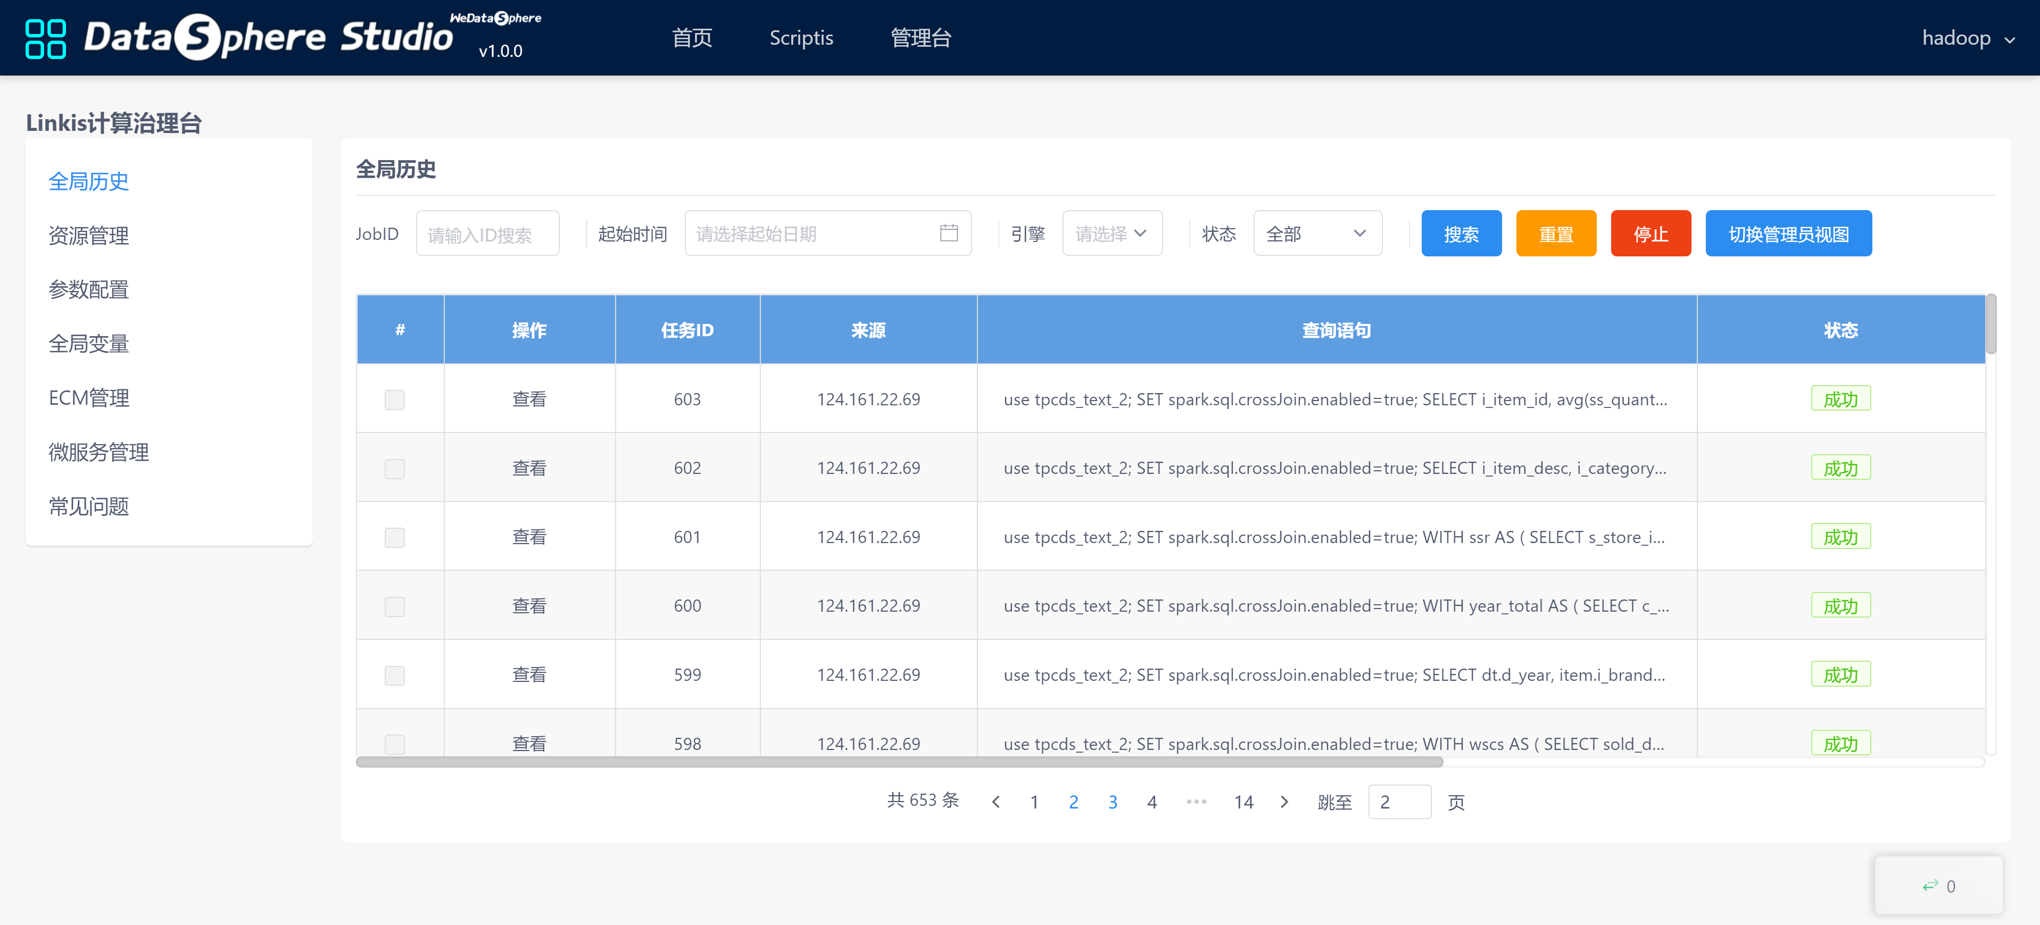Click the query text for task 602
This screenshot has height=925, width=2040.
(1334, 468)
